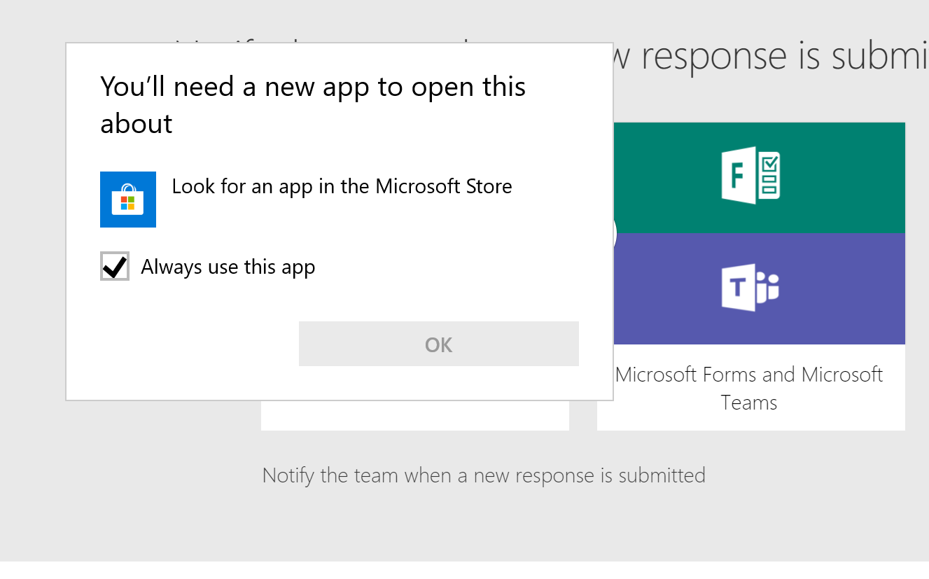
Task: Click the Microsoft Teams logo icon
Action: 750,288
